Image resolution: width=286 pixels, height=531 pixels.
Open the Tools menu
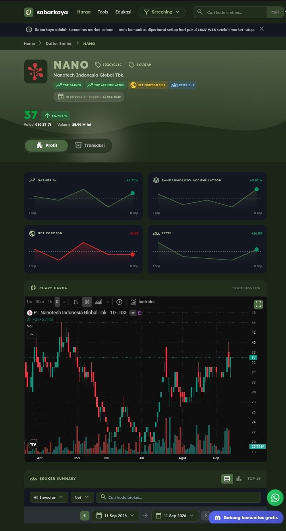103,12
